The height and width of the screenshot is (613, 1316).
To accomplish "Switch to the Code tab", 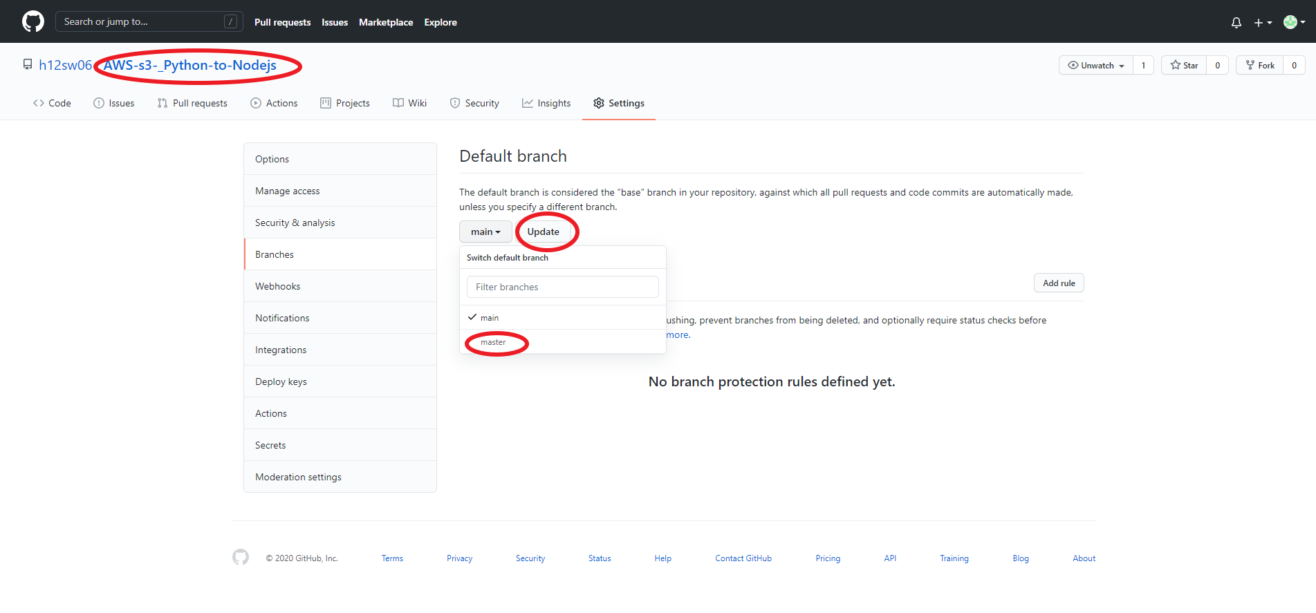I will click(x=52, y=103).
